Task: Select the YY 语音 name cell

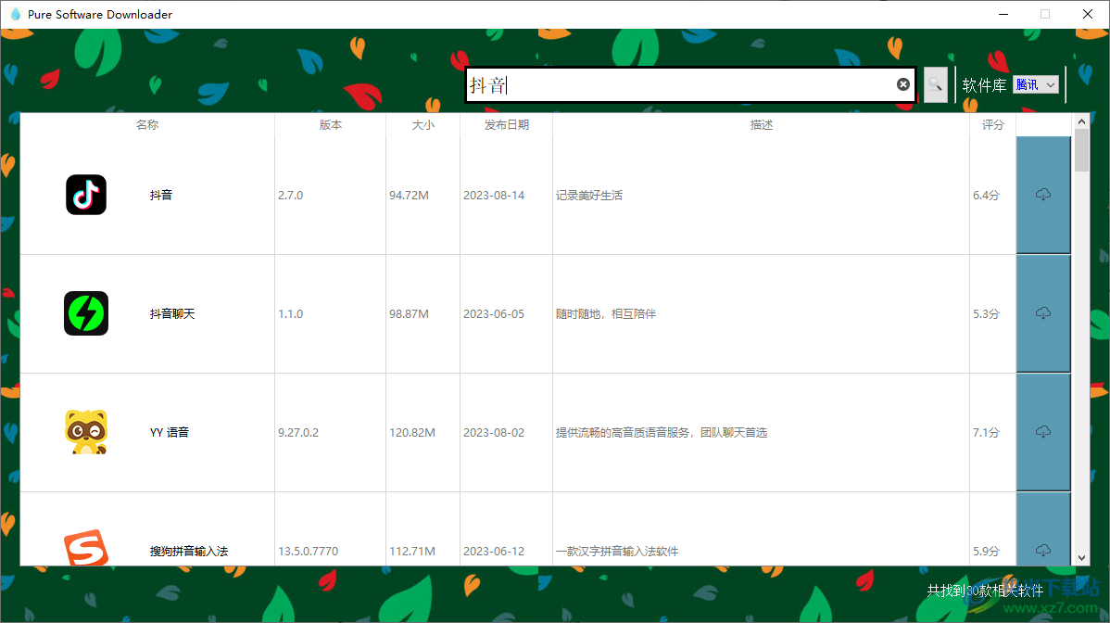Action: click(170, 432)
